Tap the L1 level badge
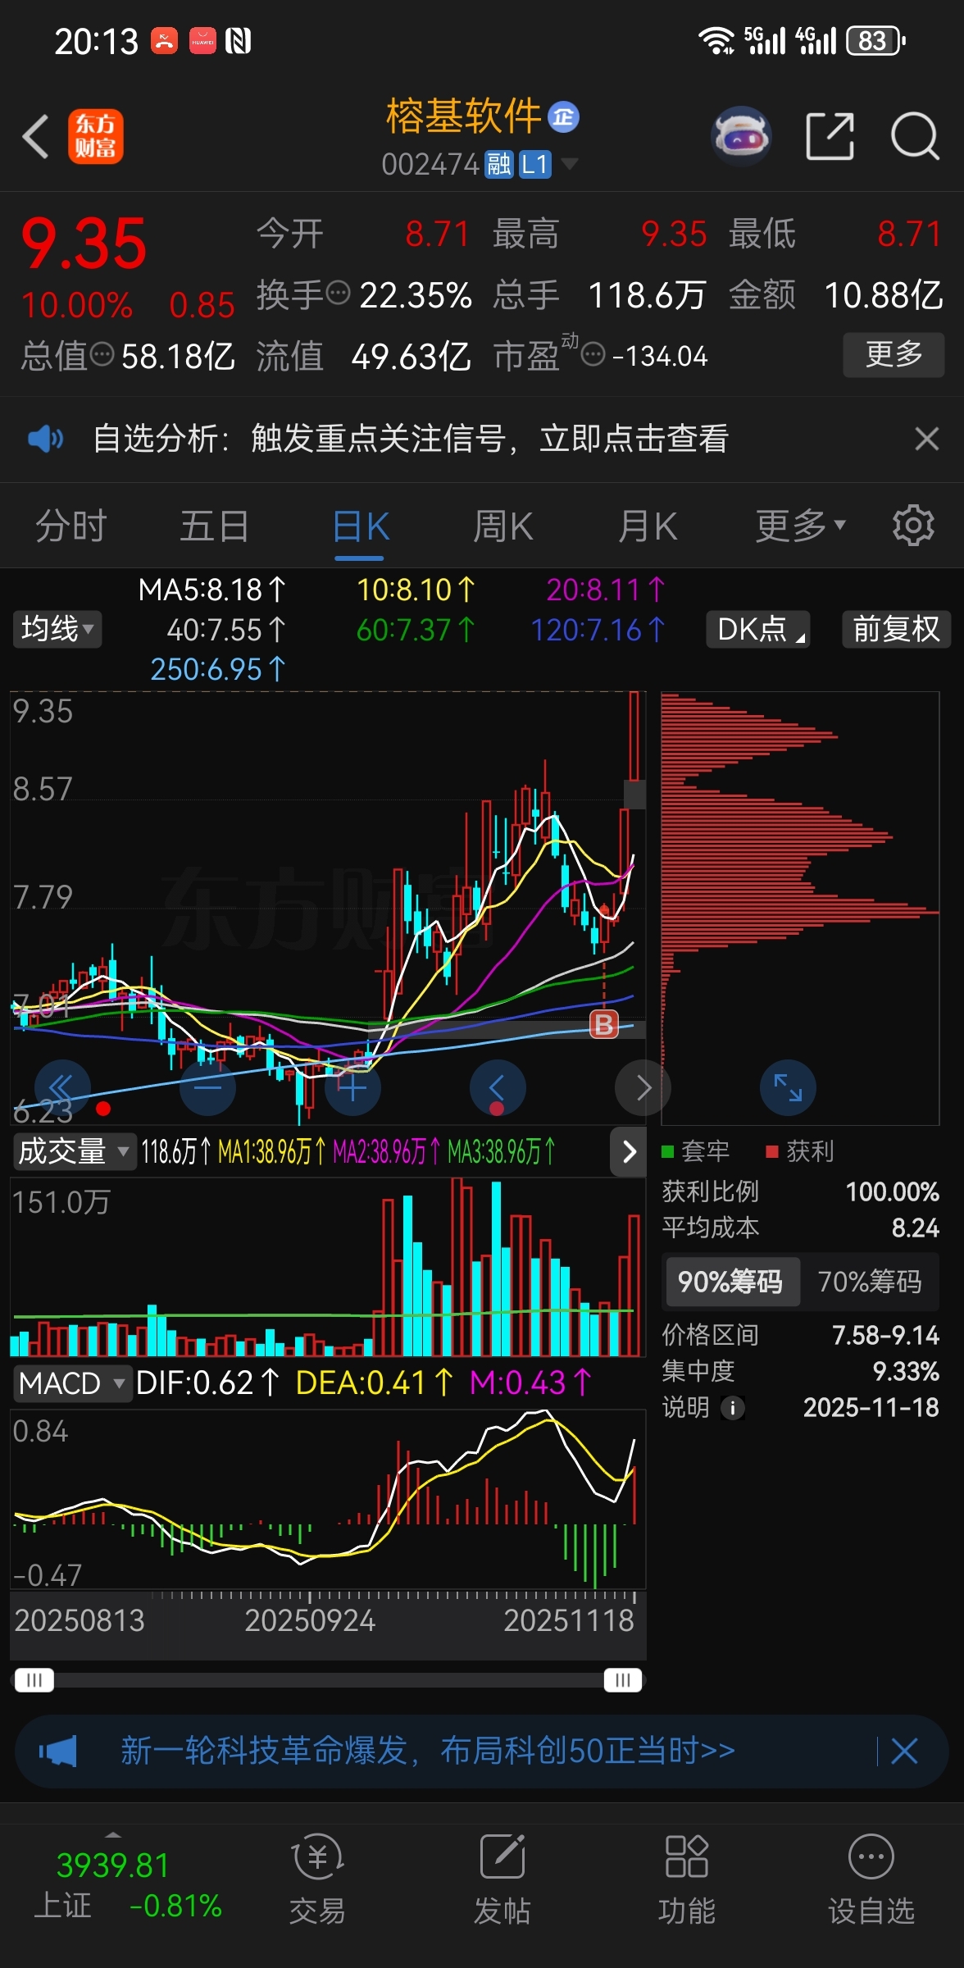Image resolution: width=964 pixels, height=1968 pixels. (534, 164)
